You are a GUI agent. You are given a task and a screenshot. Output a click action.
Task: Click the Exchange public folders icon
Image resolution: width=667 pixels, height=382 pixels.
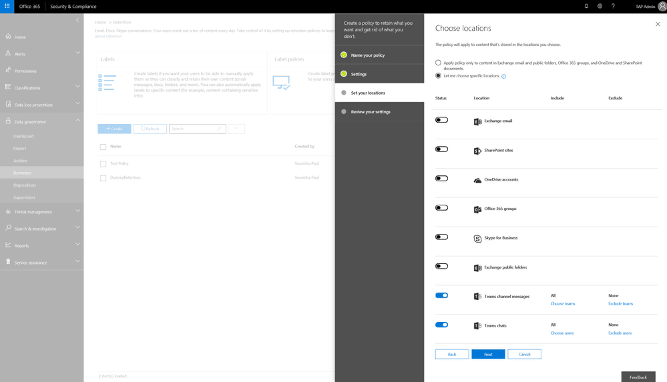click(x=477, y=268)
